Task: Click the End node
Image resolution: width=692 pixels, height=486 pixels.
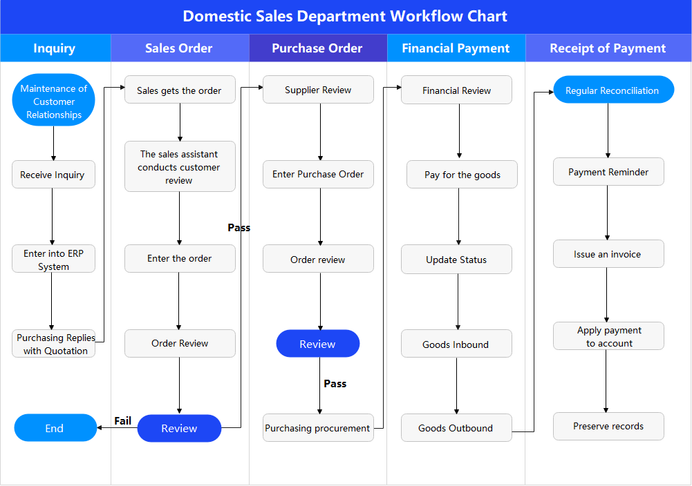Action: 55,428
